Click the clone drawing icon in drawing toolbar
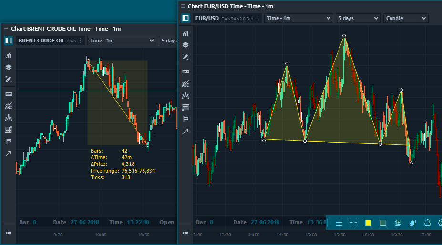 tap(398, 223)
